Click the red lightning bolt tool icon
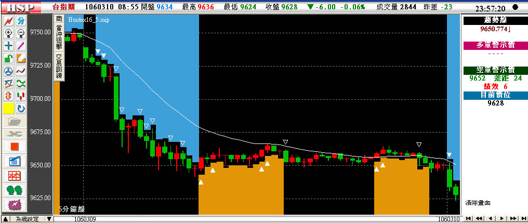This screenshot has width=528, height=223. coord(8,21)
